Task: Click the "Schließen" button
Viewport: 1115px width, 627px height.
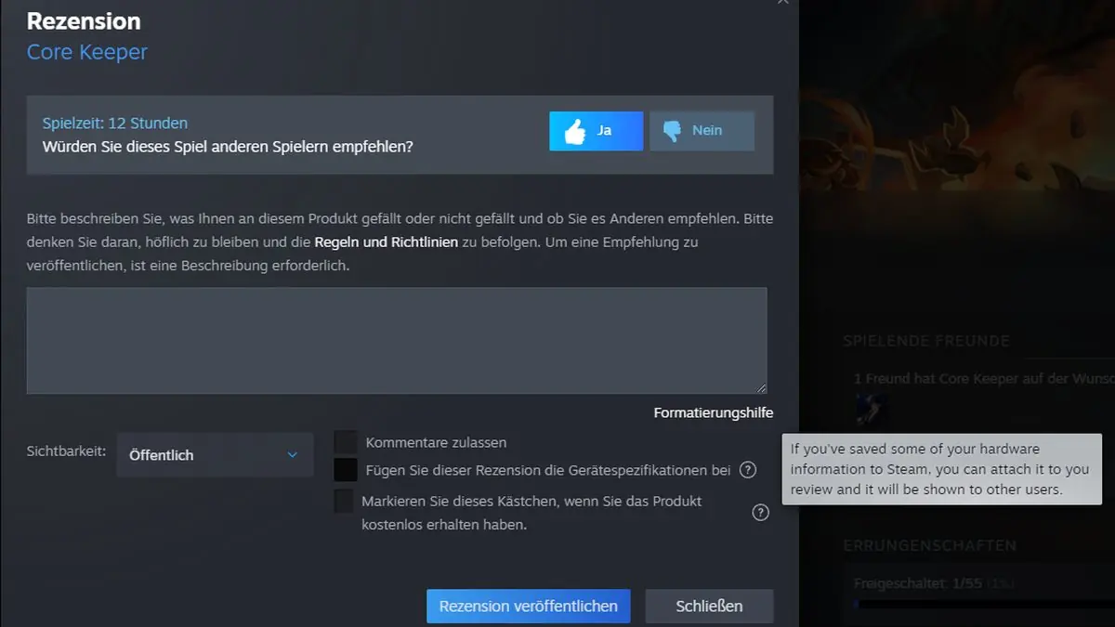Action: pyautogui.click(x=709, y=606)
